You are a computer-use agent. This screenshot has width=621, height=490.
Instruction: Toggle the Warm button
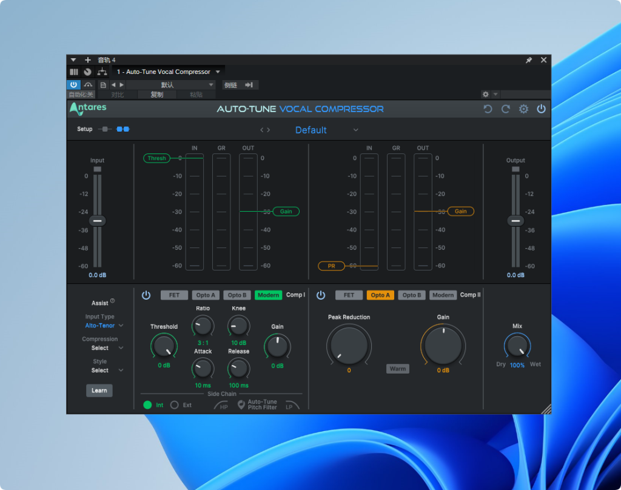click(398, 369)
